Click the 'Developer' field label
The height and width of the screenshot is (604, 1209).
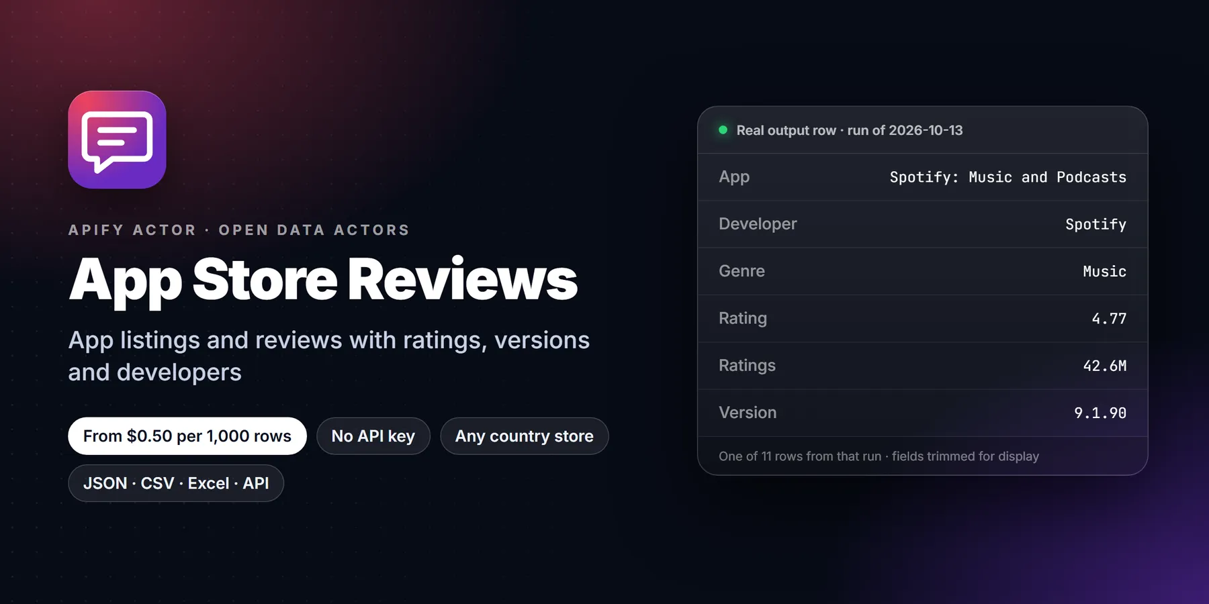(758, 224)
